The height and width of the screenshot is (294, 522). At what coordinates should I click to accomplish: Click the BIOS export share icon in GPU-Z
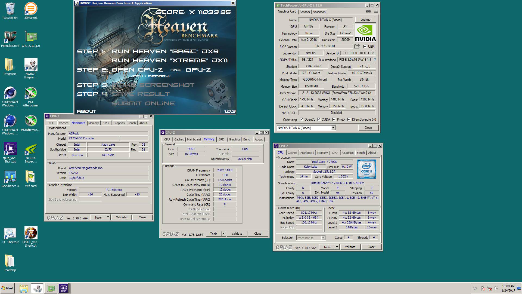(357, 46)
